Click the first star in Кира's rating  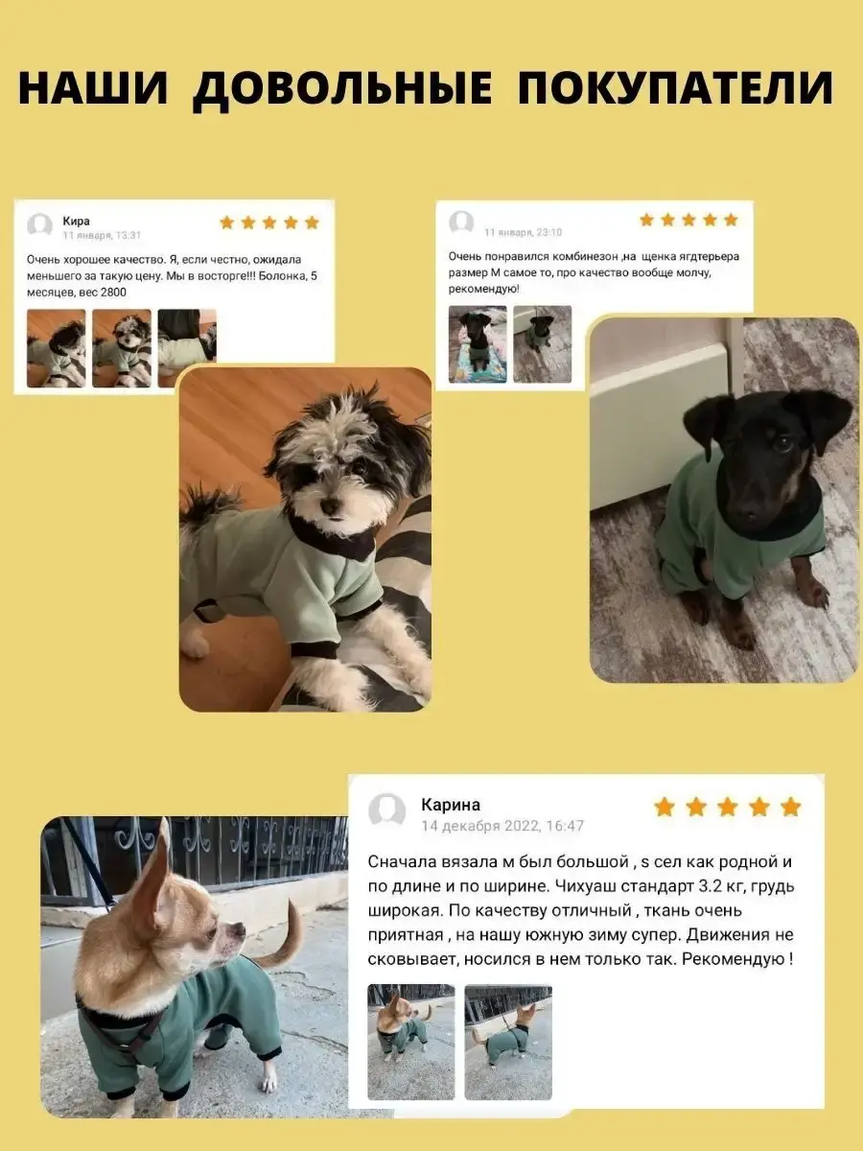point(227,223)
